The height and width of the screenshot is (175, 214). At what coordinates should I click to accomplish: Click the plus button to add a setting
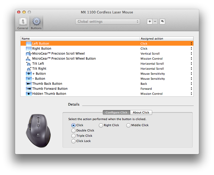[x=150, y=21]
